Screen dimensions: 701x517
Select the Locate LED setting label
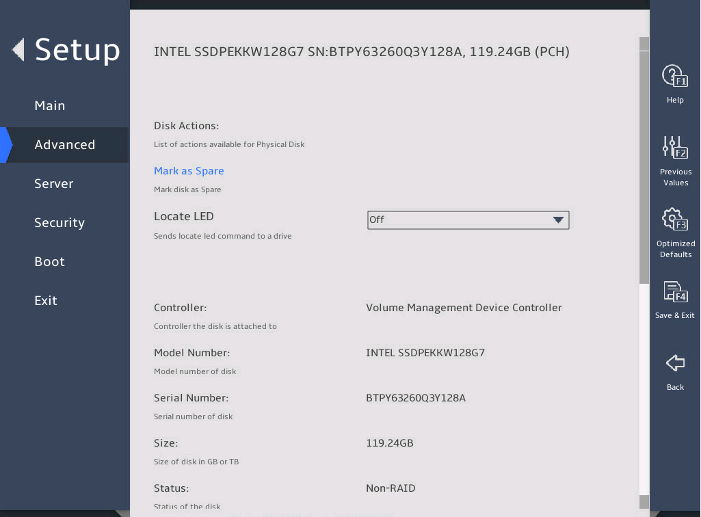(184, 217)
